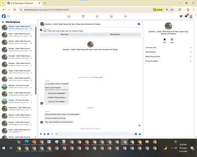Click the browser address bar URL
Image resolution: width=197 pixels, height=157 pixels.
pyautogui.click(x=46, y=10)
